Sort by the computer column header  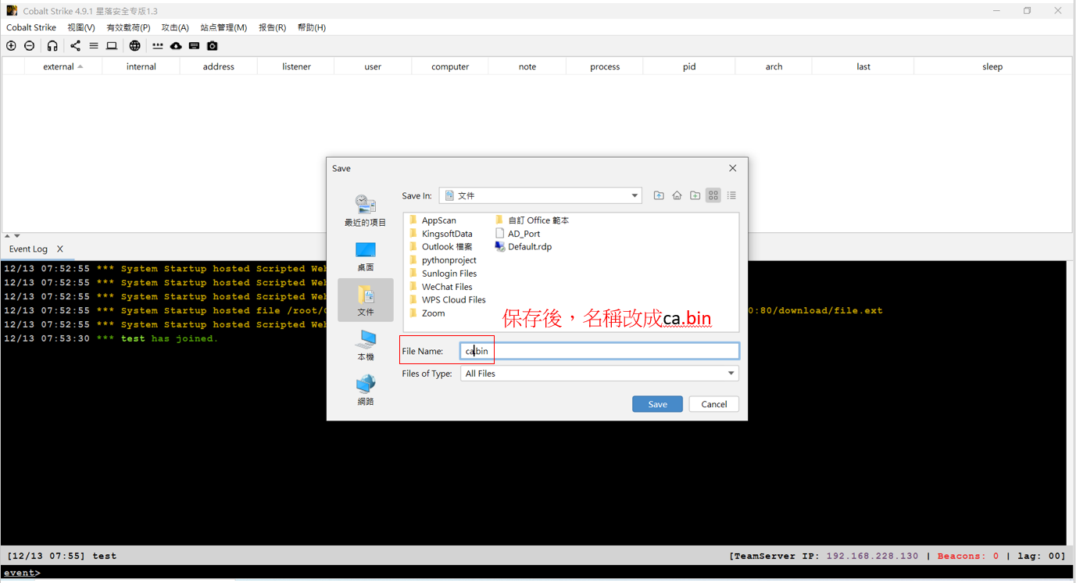pyautogui.click(x=450, y=66)
